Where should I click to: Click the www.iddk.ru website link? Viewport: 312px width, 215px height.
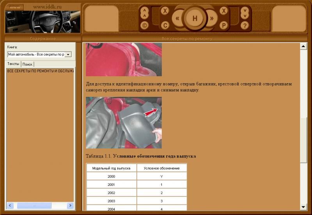pyautogui.click(x=47, y=7)
